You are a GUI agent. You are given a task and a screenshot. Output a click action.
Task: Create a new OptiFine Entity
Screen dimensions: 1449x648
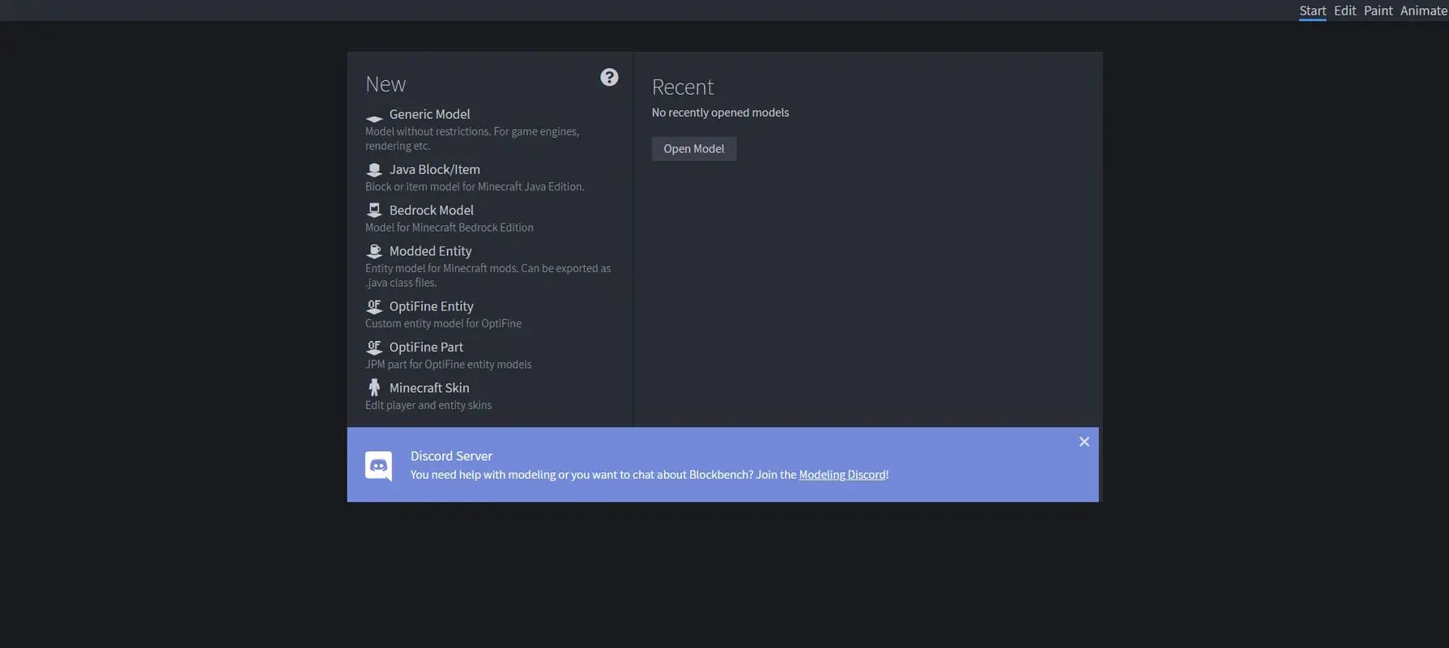[431, 306]
